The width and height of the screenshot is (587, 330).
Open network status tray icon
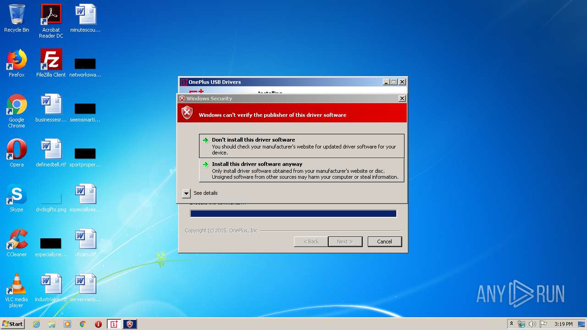521,324
